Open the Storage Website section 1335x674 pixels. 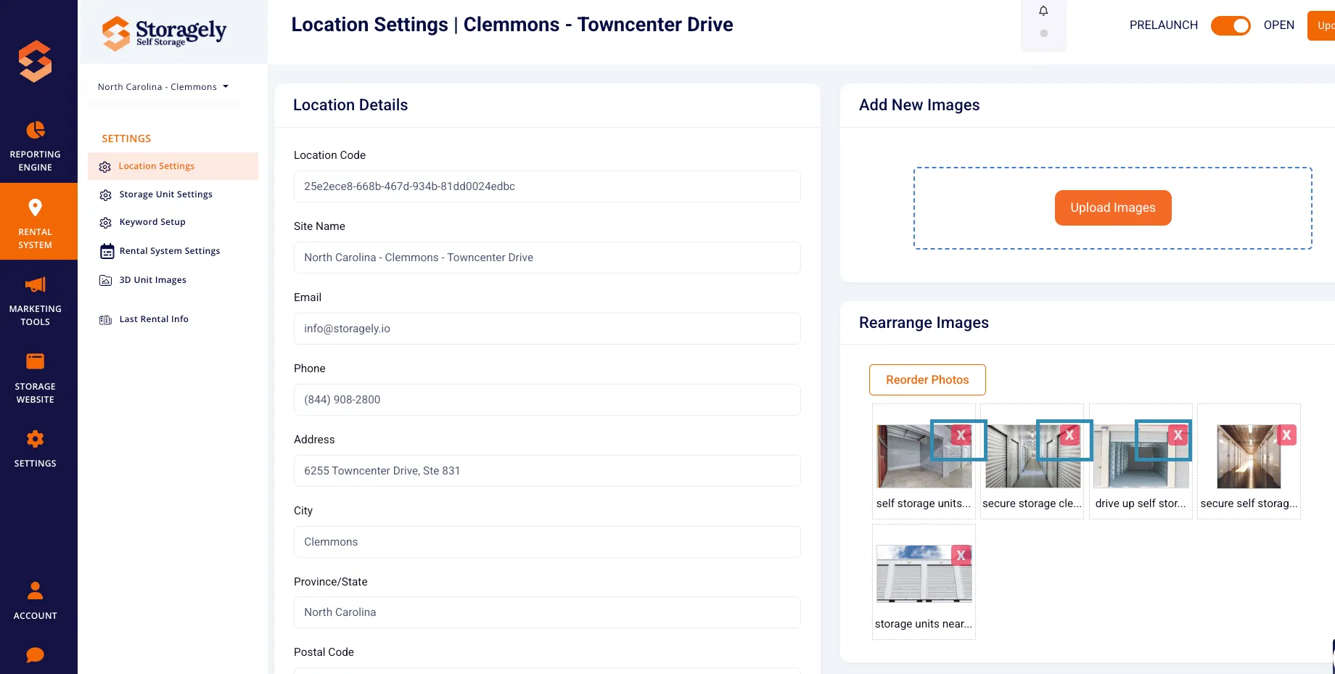coord(35,378)
